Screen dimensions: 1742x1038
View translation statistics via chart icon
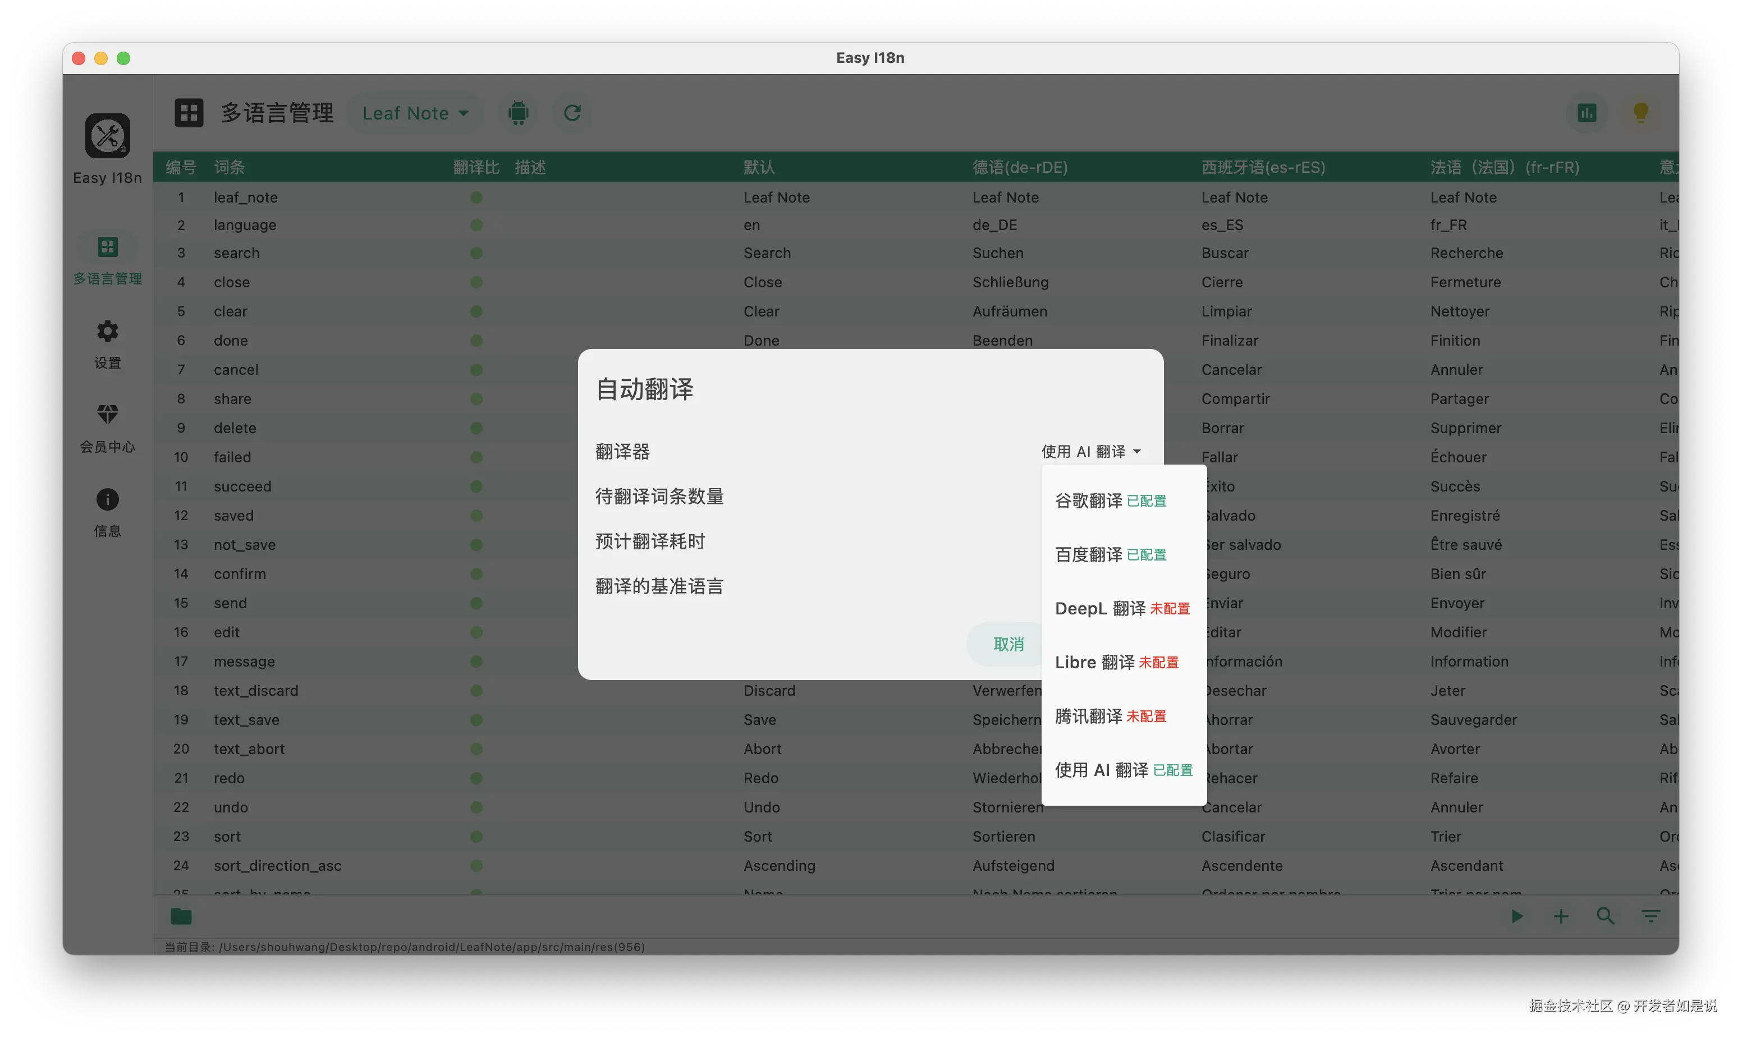coord(1587,112)
